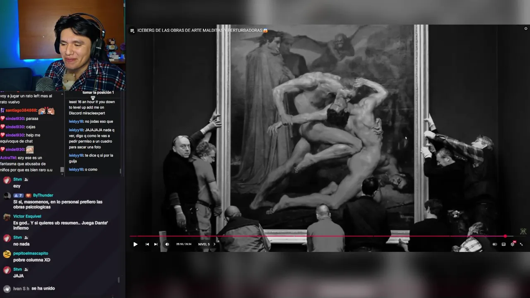Click 'no nada' message from Stvn
Viewport: 530px width, 298px height.
click(x=21, y=244)
